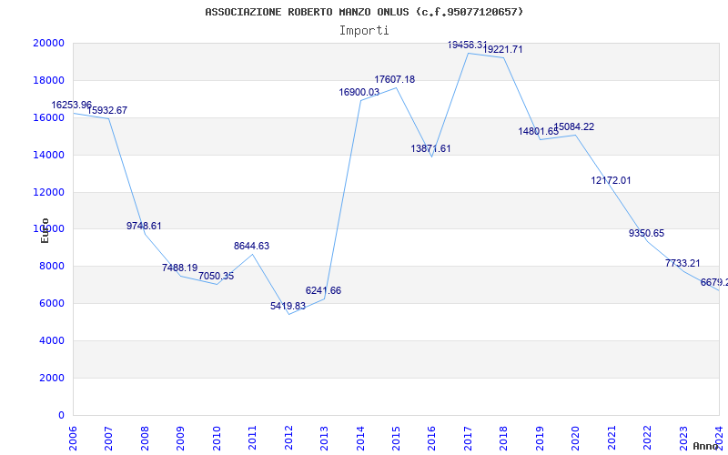Click x-axis year 2016
Image resolution: width=728 pixels, height=455 pixels.
pos(431,438)
